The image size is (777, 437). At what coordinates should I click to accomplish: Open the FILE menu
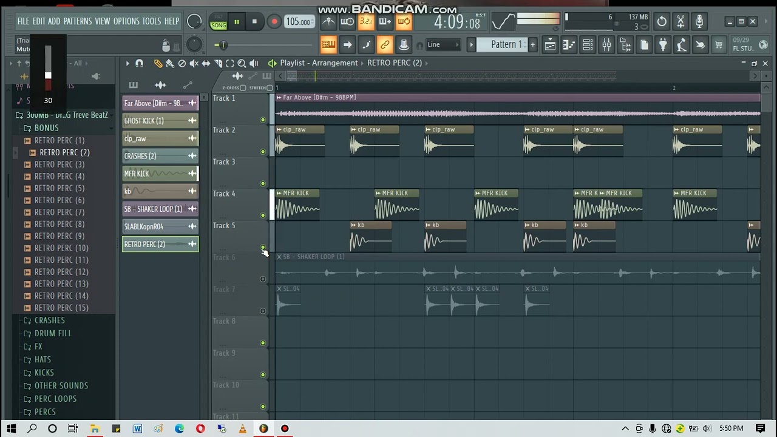pyautogui.click(x=23, y=21)
